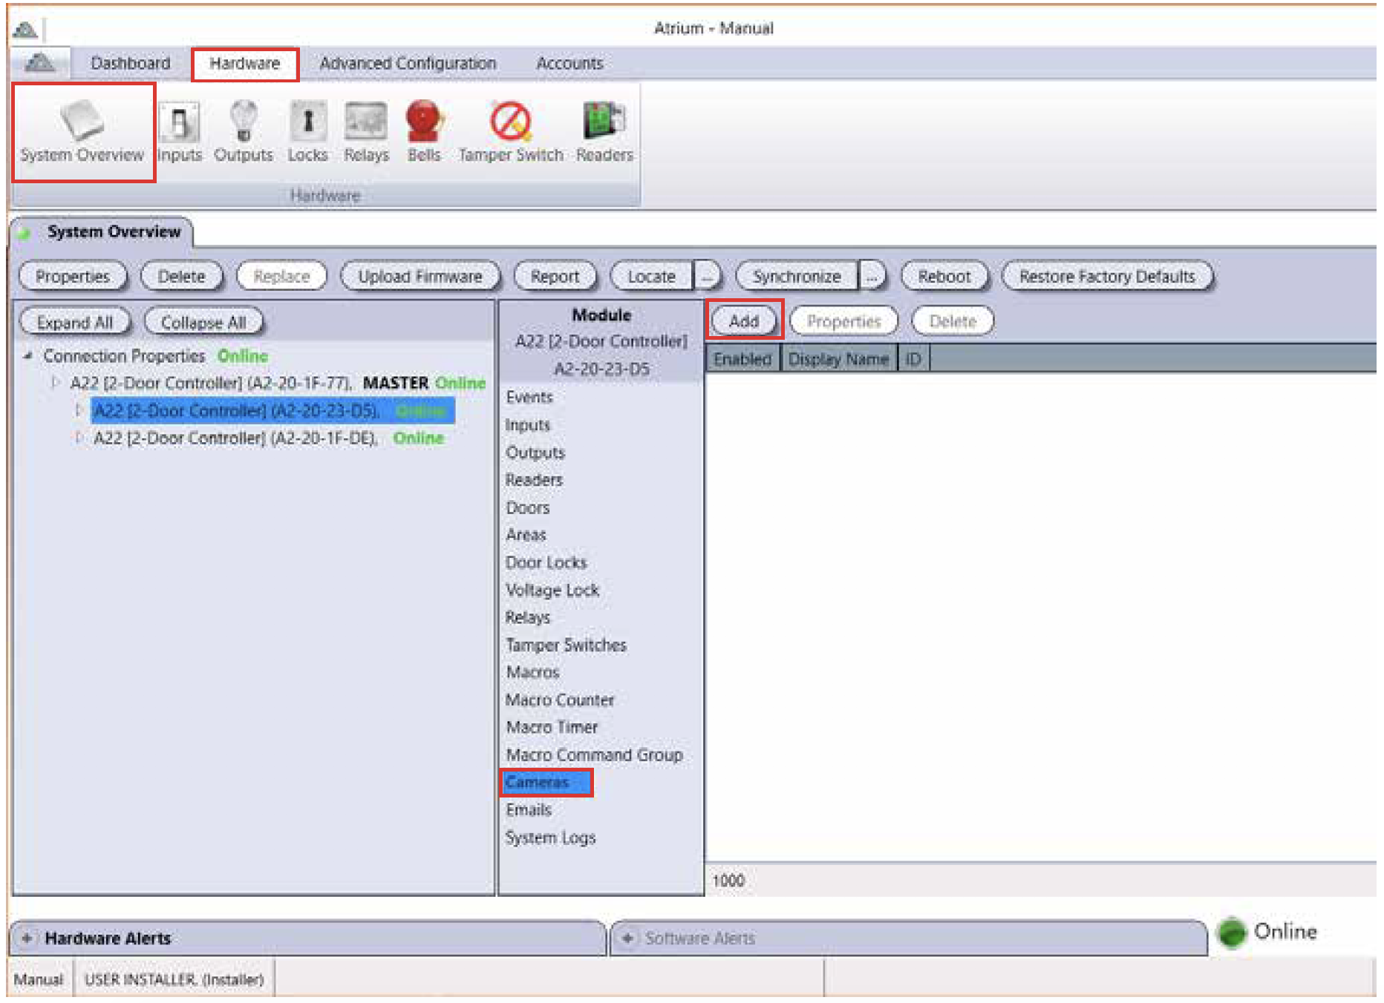Select the System Overview document tab
The image size is (1384, 1003).
point(114,232)
